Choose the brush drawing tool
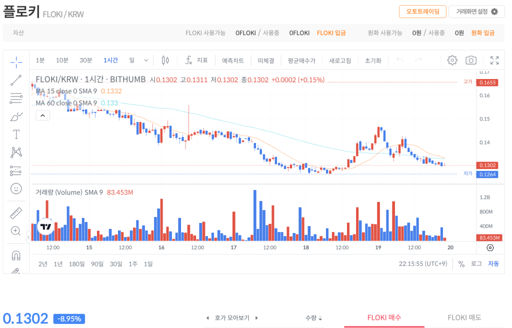 pyautogui.click(x=16, y=117)
